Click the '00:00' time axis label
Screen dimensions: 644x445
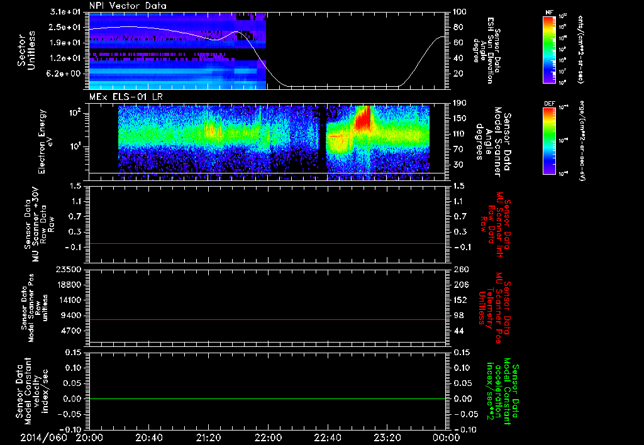(x=447, y=437)
